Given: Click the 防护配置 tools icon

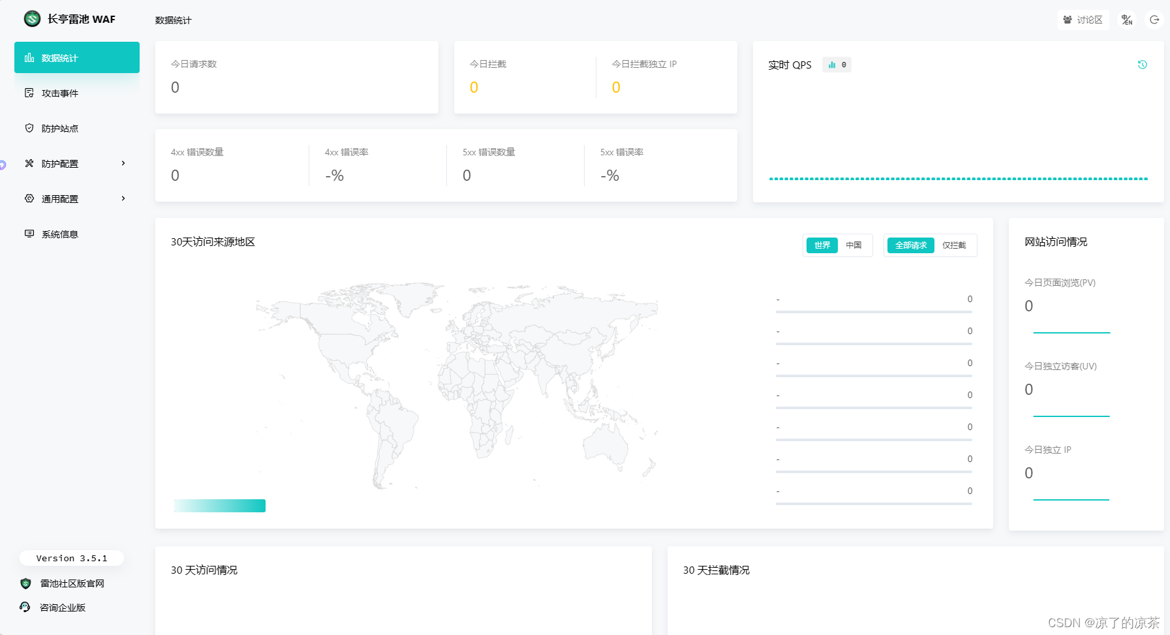Looking at the screenshot, I should [29, 163].
